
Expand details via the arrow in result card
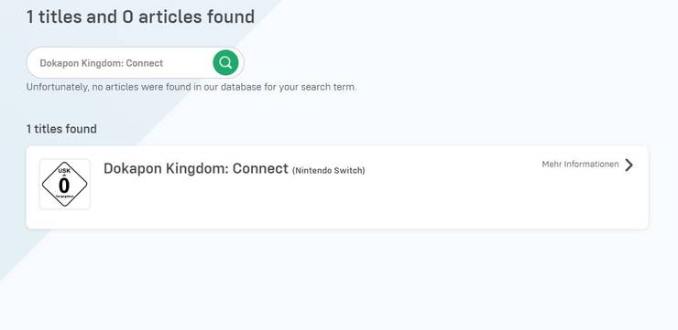[629, 165]
